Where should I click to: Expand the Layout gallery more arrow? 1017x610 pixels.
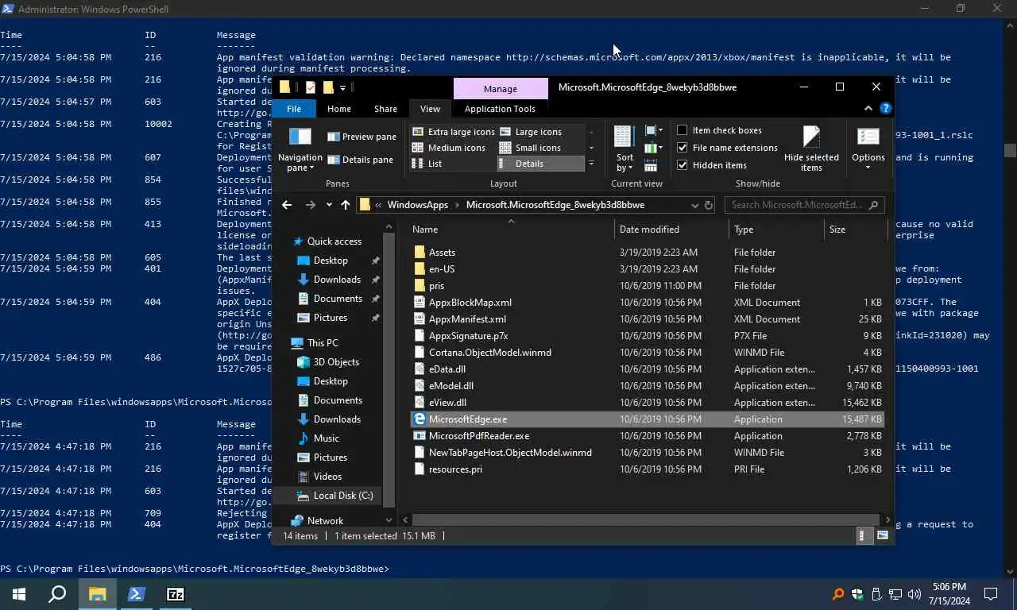[590, 164]
